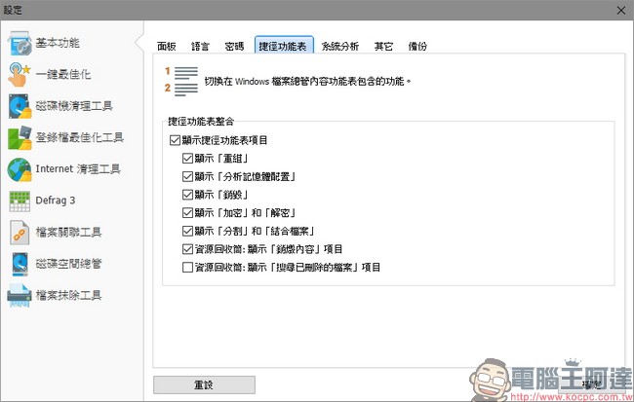This screenshot has width=634, height=402.
Task: Click the Internet 清理工具 globe icon
Action: pos(20,168)
